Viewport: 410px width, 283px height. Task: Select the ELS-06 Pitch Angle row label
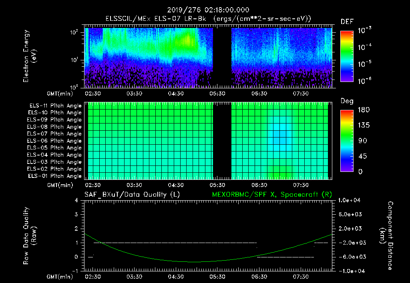pyautogui.click(x=54, y=141)
